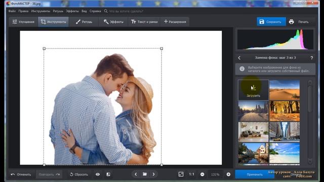Open the Файл menu

point(12,11)
